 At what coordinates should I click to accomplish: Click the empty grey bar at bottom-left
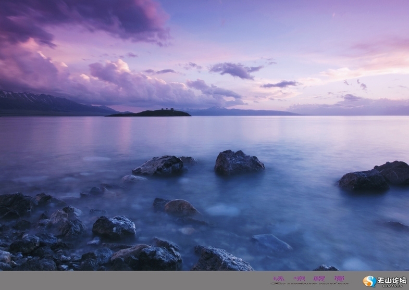point(104,281)
